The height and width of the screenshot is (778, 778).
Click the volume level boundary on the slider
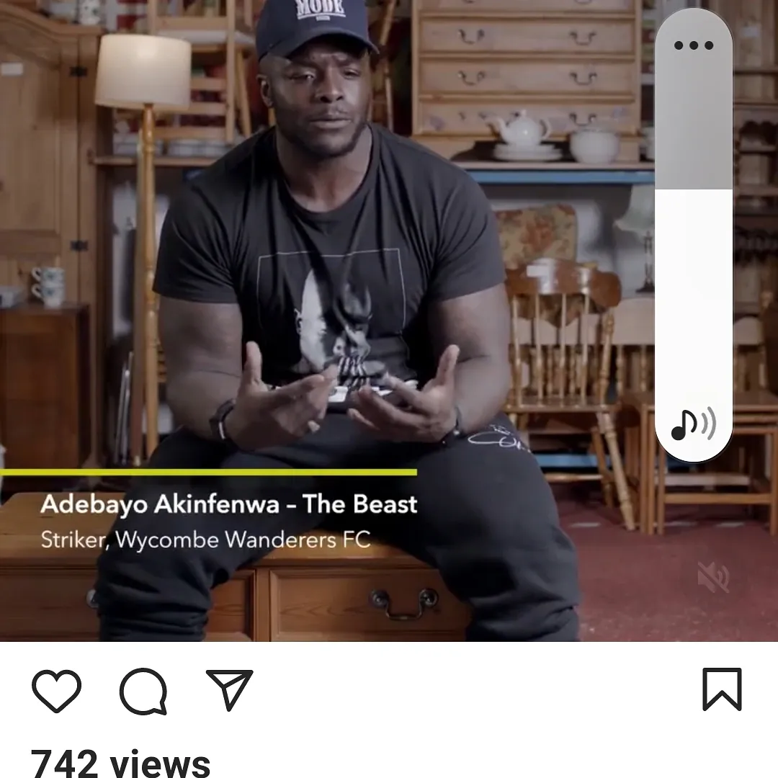694,189
